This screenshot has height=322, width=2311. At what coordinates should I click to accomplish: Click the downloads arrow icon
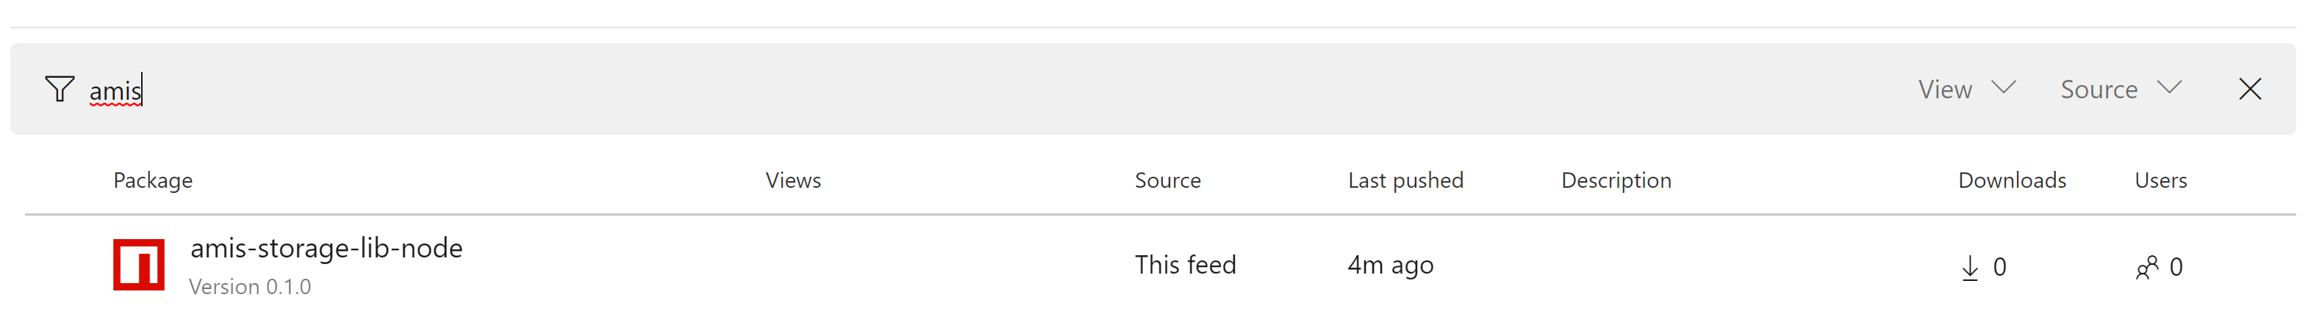[1969, 268]
